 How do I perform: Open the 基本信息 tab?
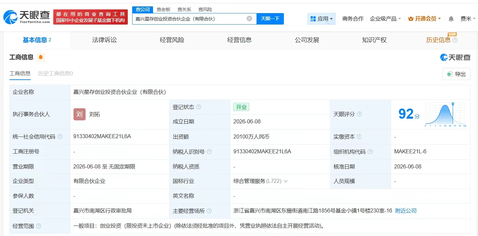click(x=37, y=40)
